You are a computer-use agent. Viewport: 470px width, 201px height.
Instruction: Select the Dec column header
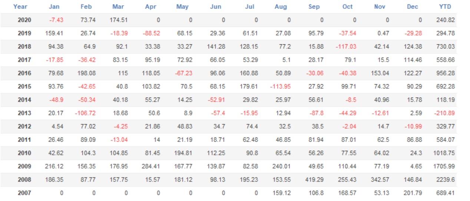click(413, 7)
